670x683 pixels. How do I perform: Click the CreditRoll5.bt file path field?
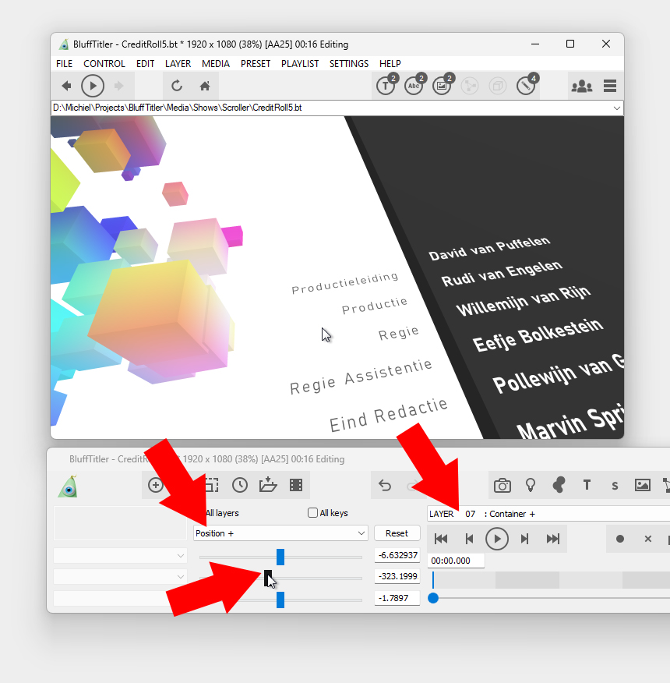(337, 108)
